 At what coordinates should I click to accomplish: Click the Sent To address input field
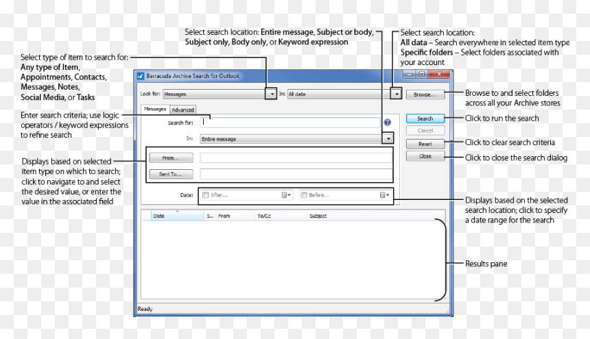pos(296,174)
